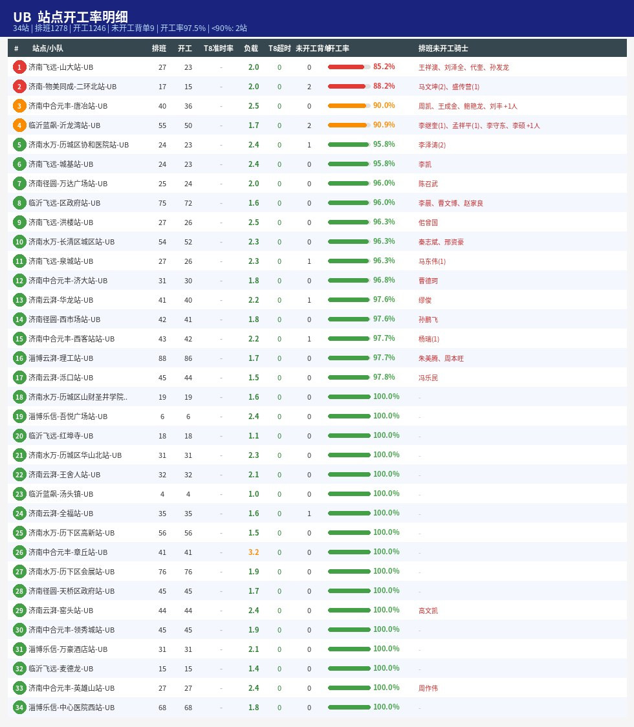634x727 pixels.
Task: Click the T8超时 column header
Action: (279, 49)
